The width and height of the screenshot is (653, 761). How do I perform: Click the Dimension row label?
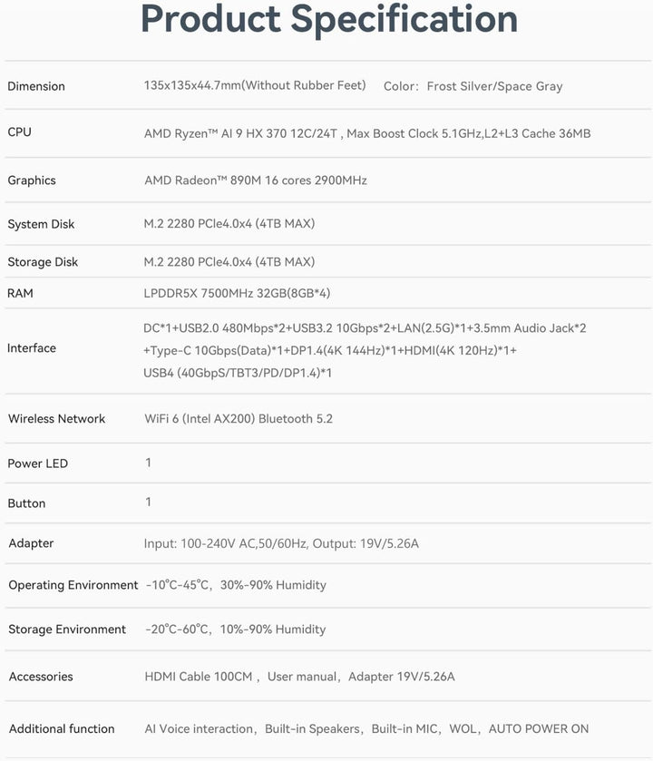pos(36,86)
